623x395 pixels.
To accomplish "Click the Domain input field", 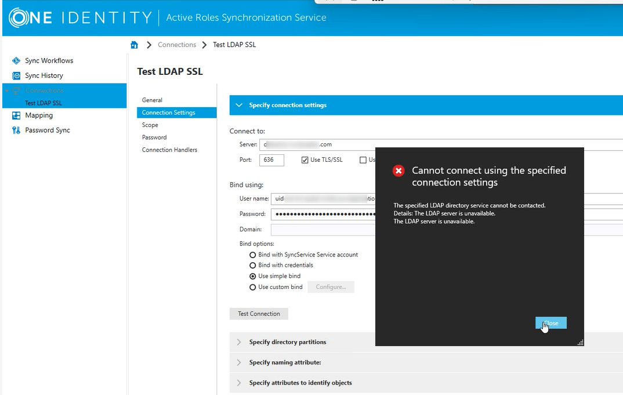I will click(323, 230).
